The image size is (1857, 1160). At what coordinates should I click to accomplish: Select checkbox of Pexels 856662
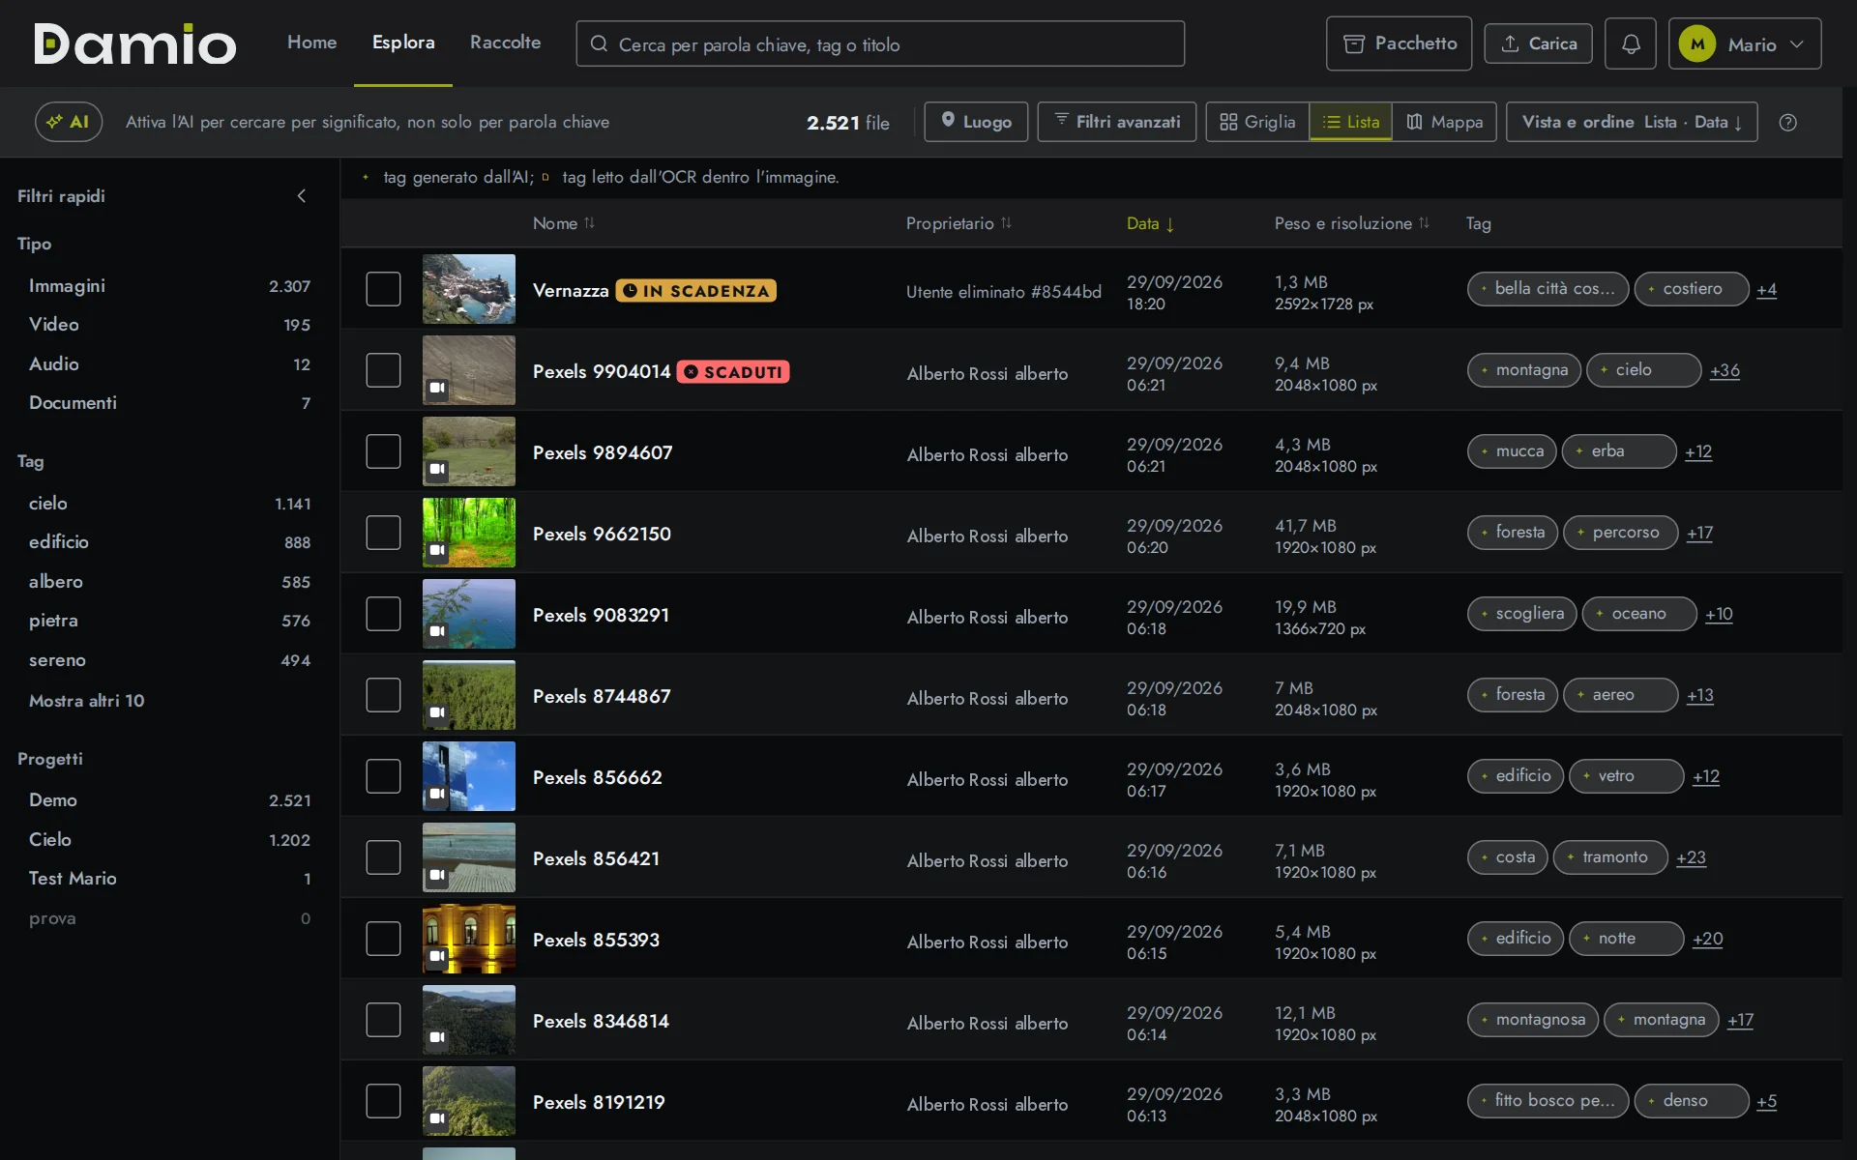click(383, 776)
